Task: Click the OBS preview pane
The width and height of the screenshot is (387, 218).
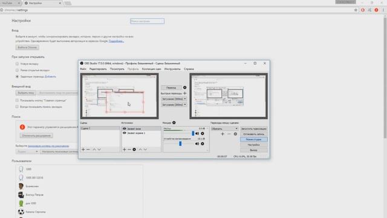Action: [120, 96]
